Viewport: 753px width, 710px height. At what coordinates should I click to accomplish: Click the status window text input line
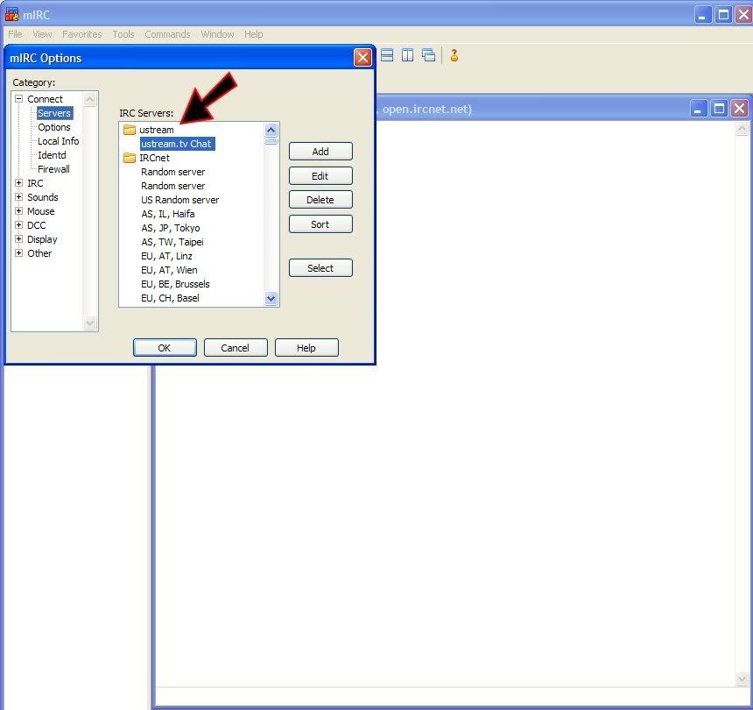pyautogui.click(x=452, y=698)
